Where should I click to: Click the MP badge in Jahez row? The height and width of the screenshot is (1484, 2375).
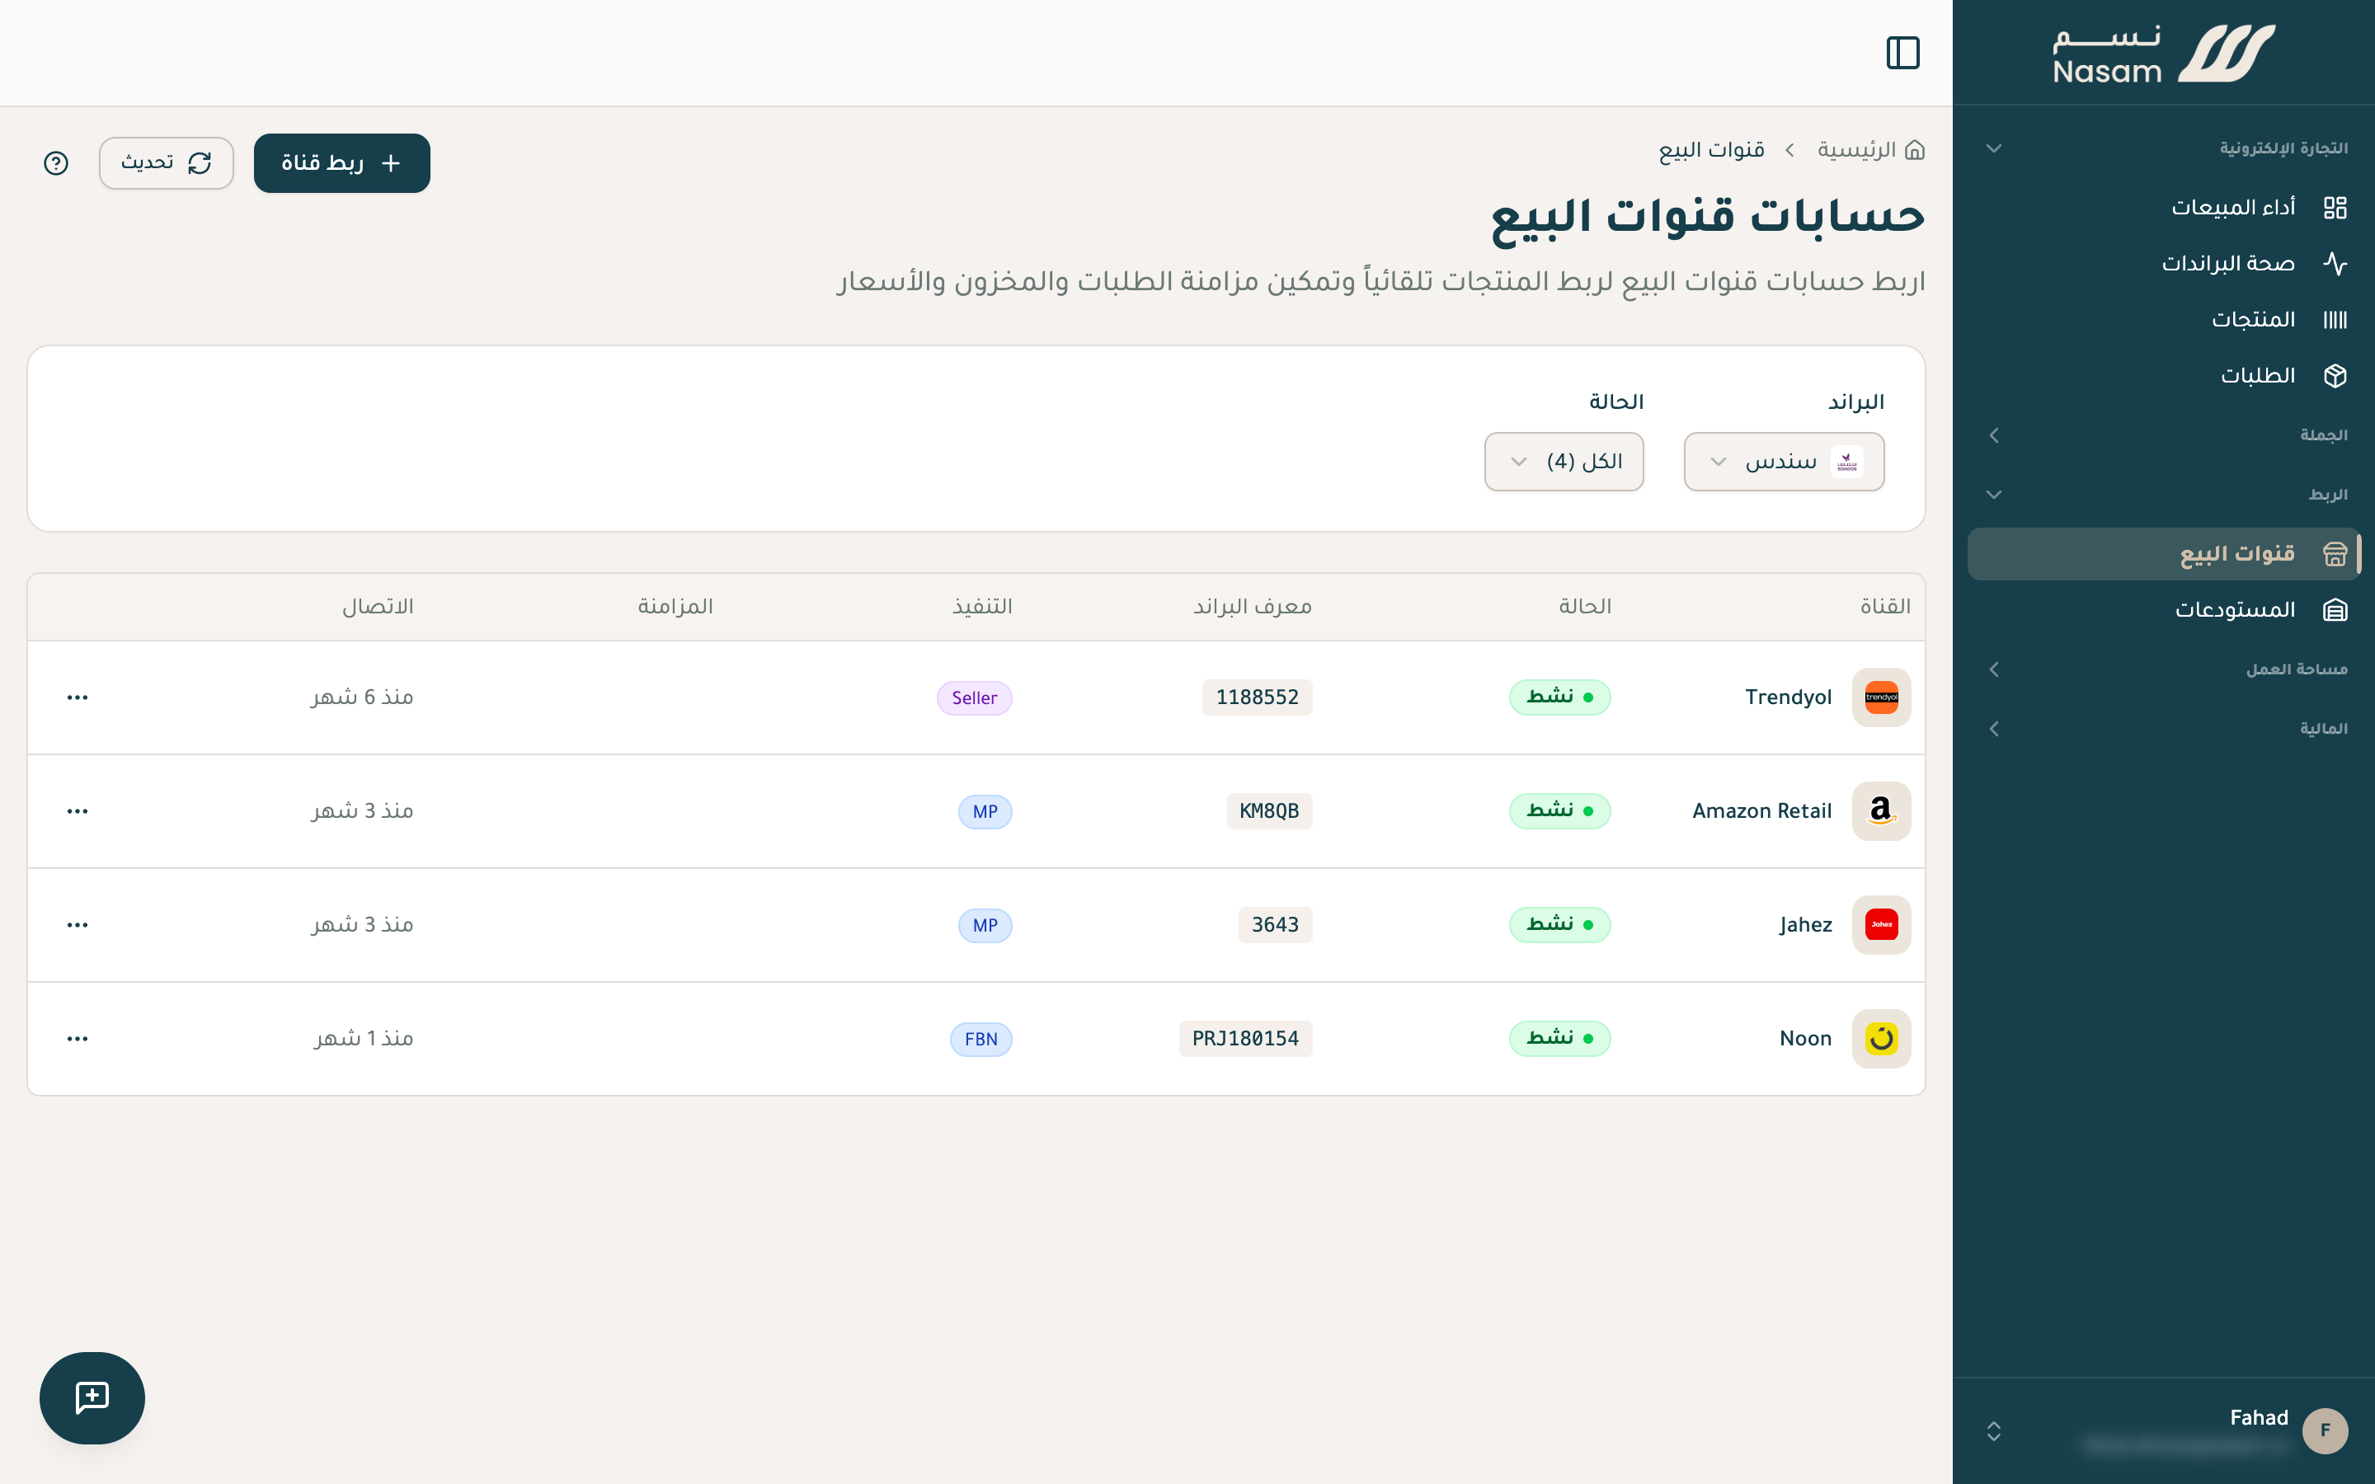pyautogui.click(x=985, y=927)
